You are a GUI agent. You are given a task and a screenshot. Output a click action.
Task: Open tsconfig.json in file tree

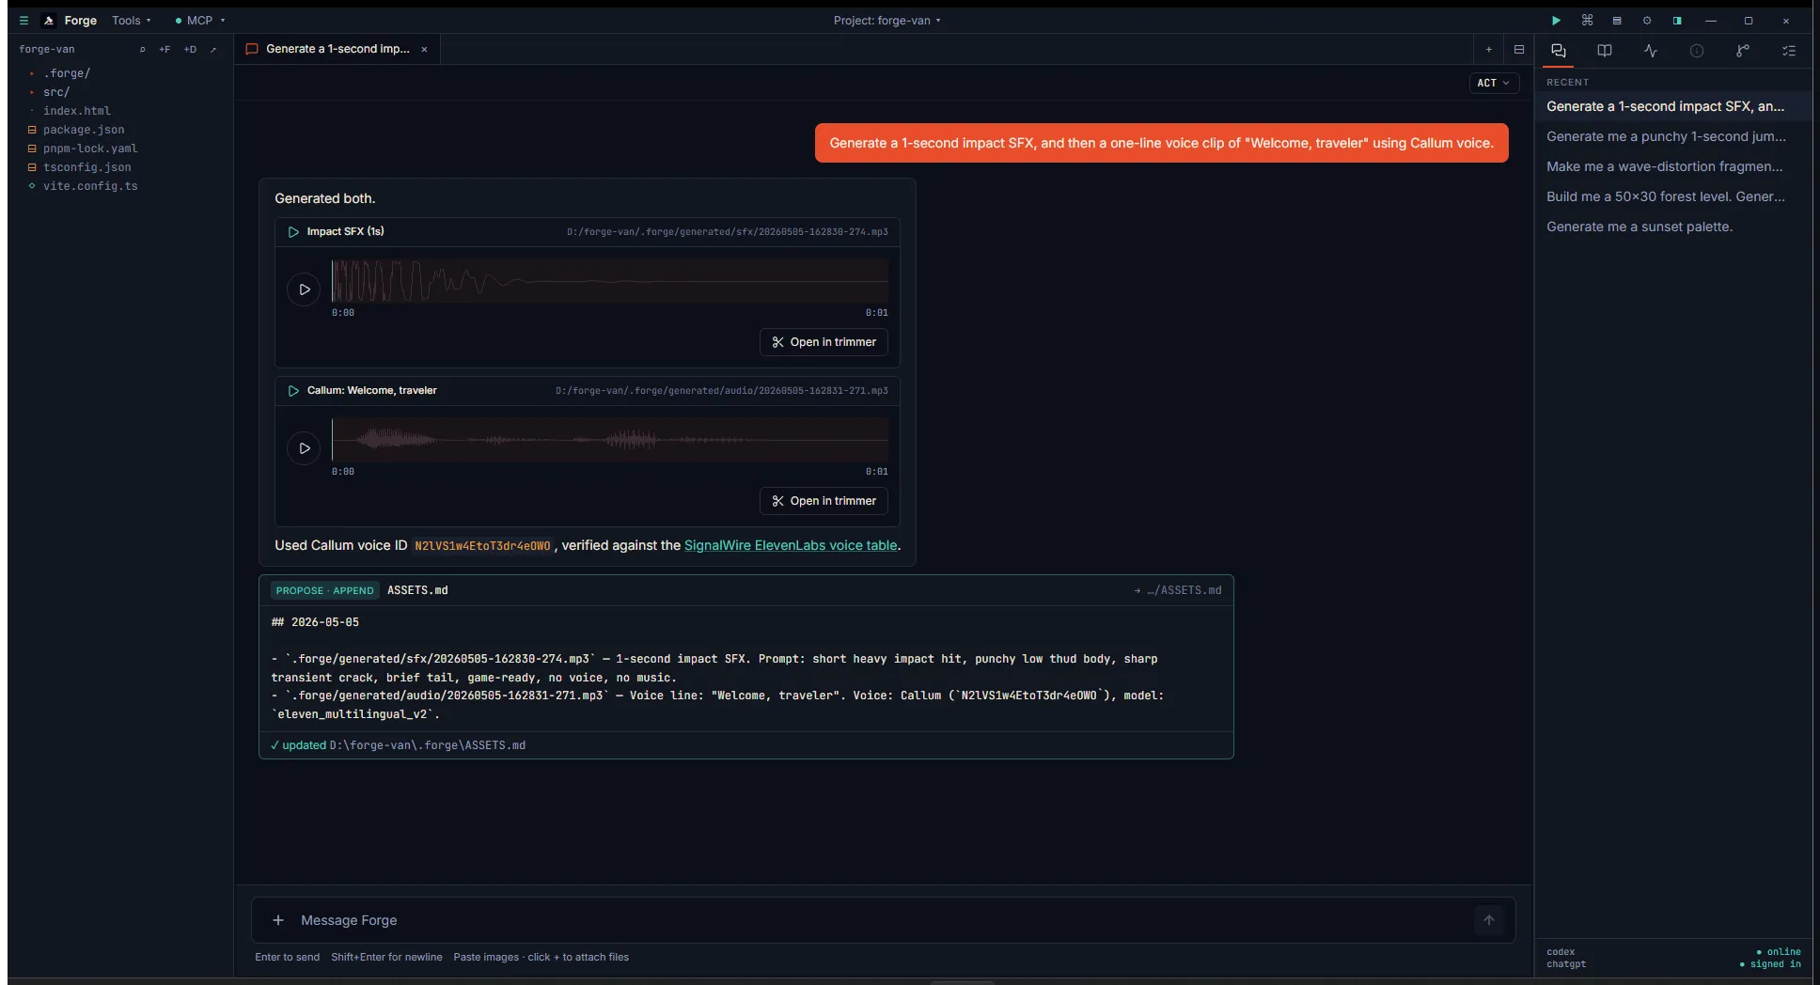click(x=86, y=167)
